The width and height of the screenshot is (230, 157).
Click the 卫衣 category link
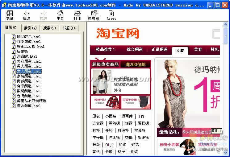click(96, 116)
